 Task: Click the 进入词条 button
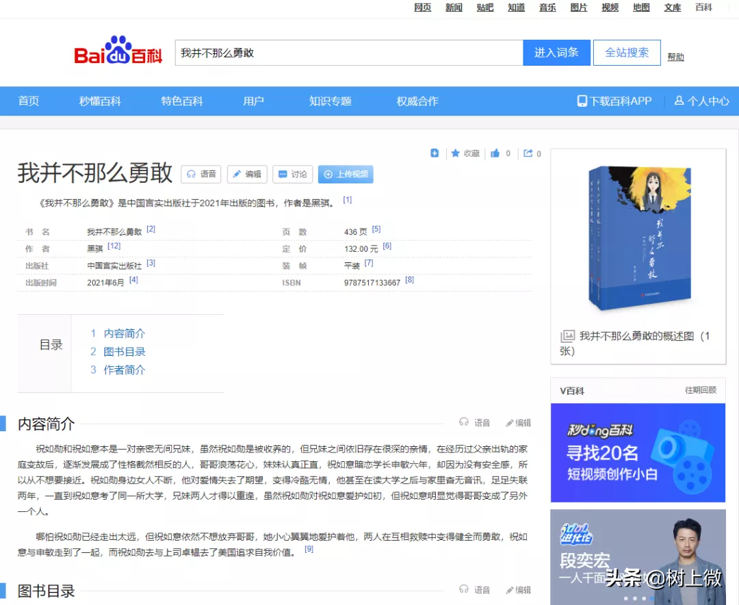click(556, 52)
